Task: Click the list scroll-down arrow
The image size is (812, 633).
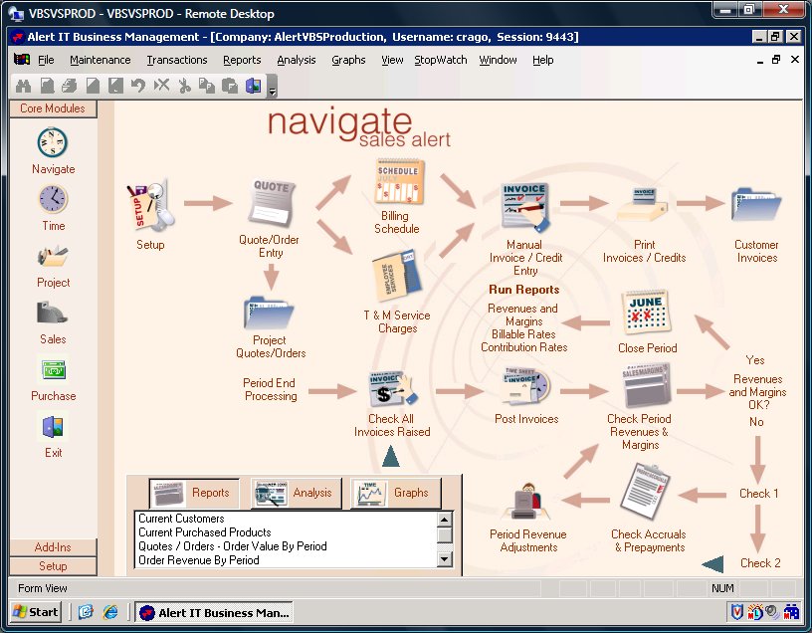Action: (x=445, y=559)
